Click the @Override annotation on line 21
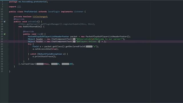 coord(29,31)
